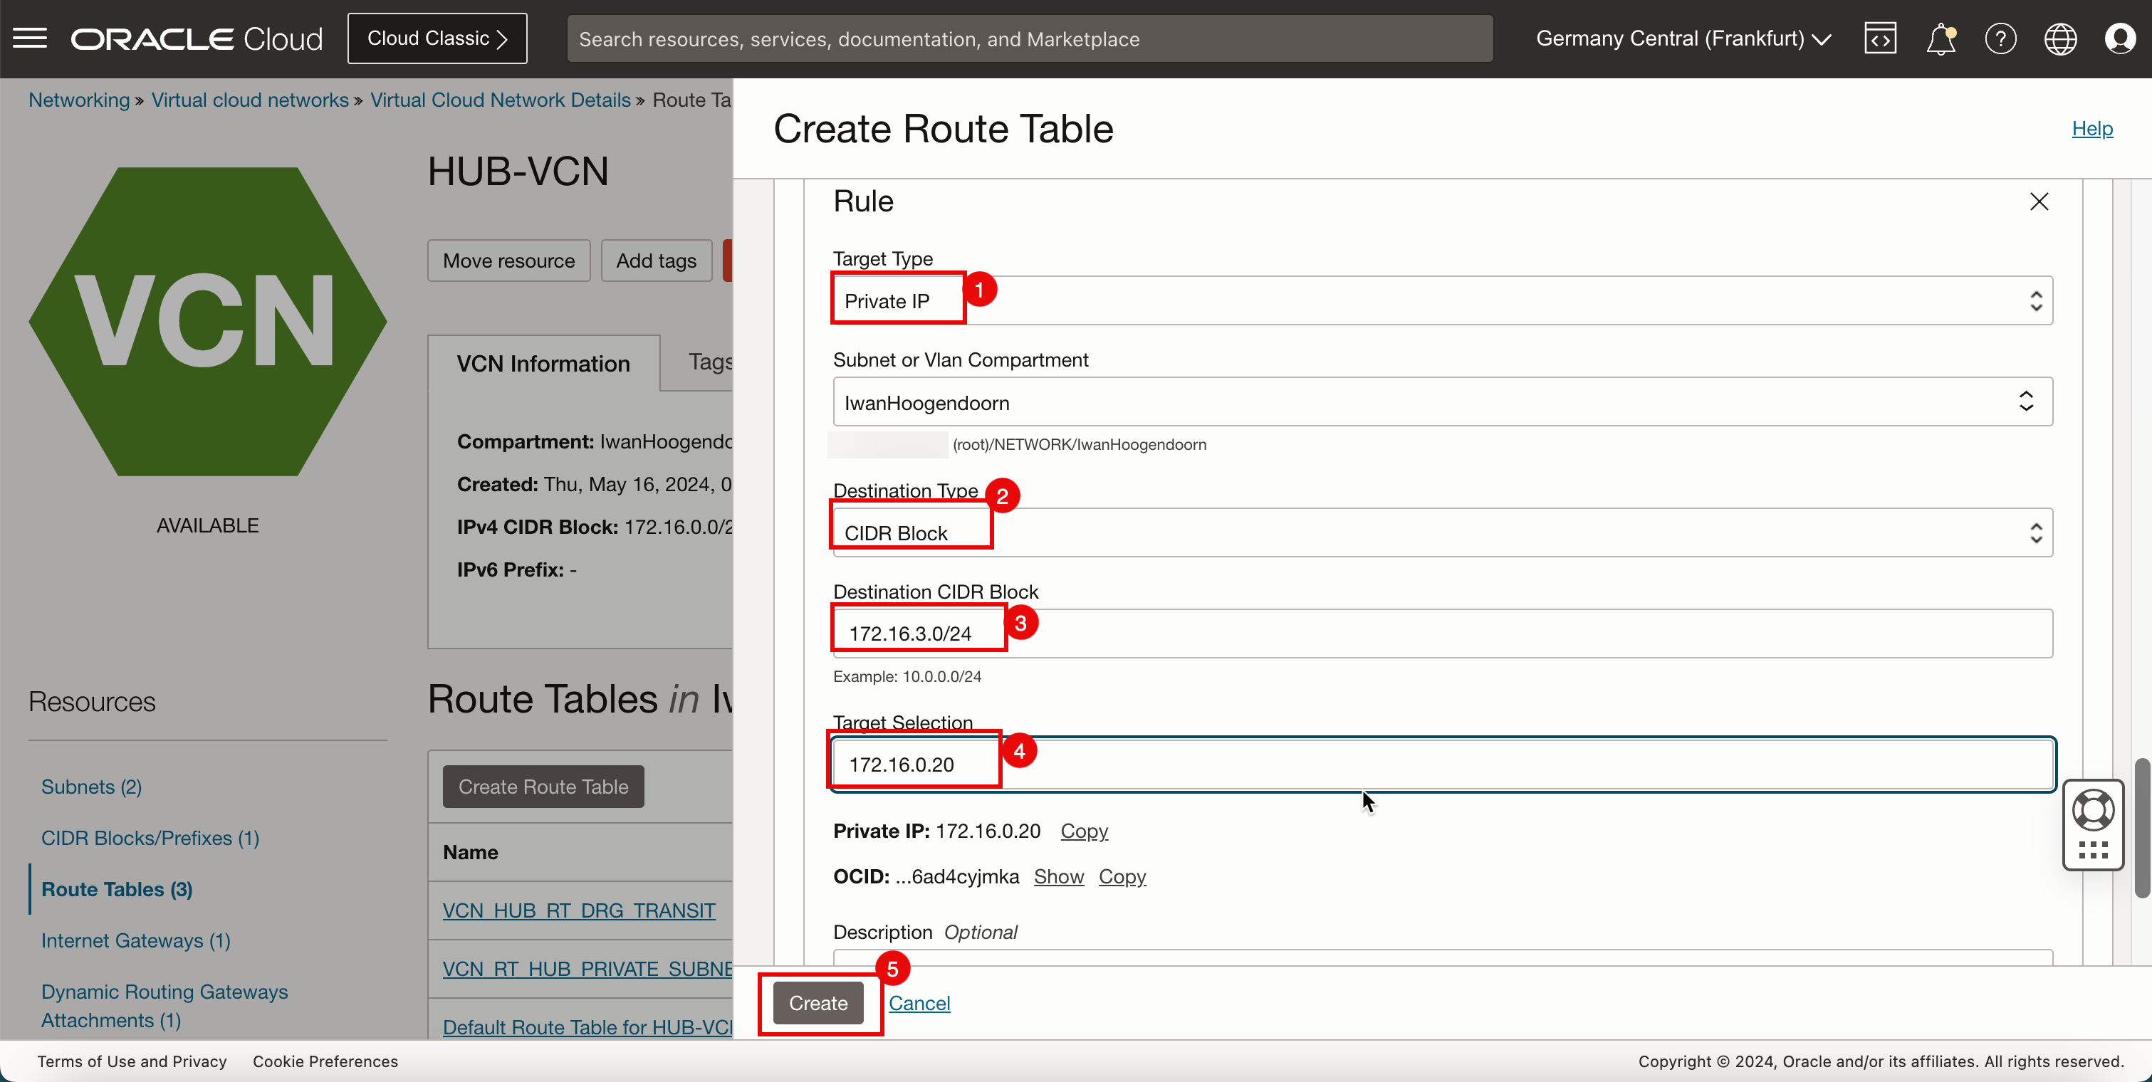Click Cancel to dismiss the rule dialog
The height and width of the screenshot is (1082, 2152).
coord(919,1003)
